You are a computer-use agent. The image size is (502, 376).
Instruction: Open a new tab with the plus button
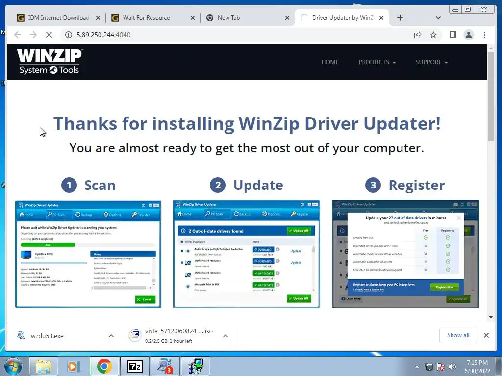click(400, 18)
